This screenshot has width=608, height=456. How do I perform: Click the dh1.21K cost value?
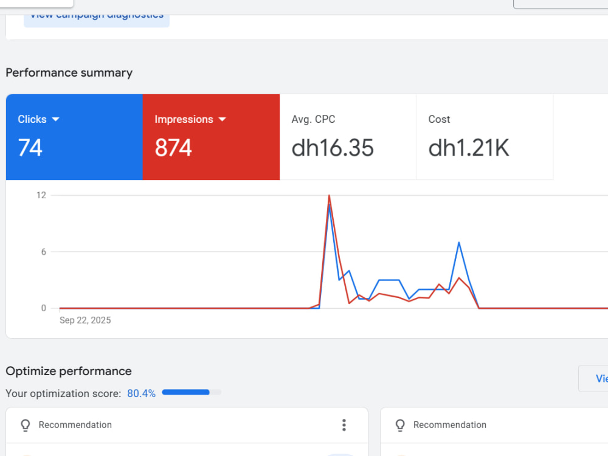point(468,148)
